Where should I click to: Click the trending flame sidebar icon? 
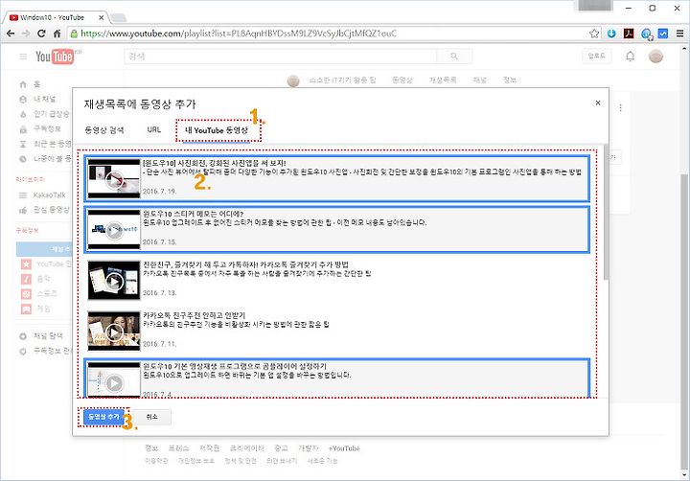(x=23, y=114)
